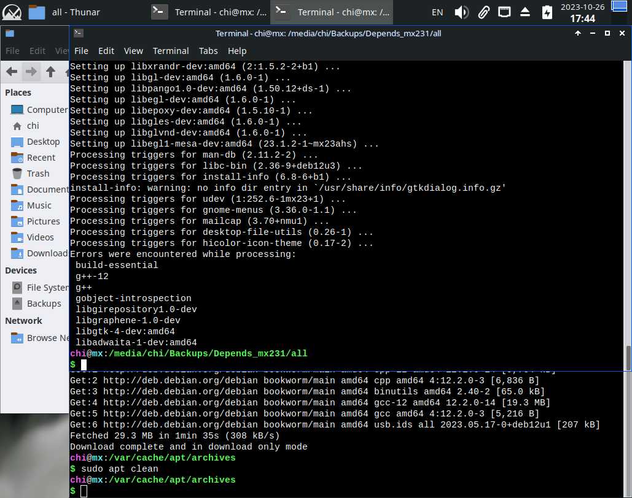Open the volume speaker tray icon

pyautogui.click(x=461, y=12)
